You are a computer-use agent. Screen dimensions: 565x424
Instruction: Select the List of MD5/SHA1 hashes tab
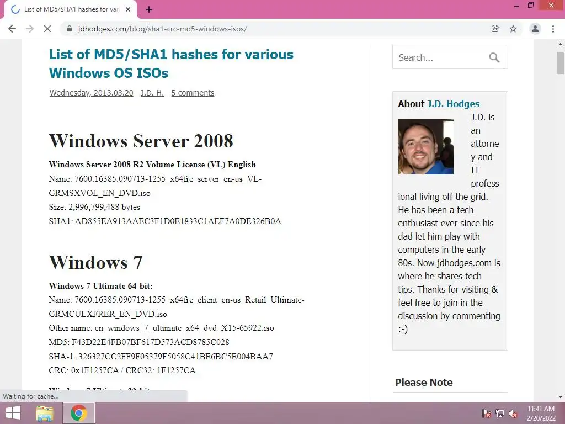pyautogui.click(x=71, y=10)
